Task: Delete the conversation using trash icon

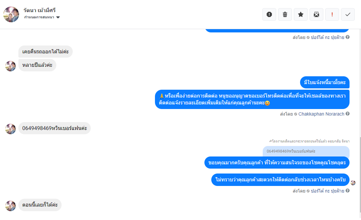Action: click(x=285, y=14)
